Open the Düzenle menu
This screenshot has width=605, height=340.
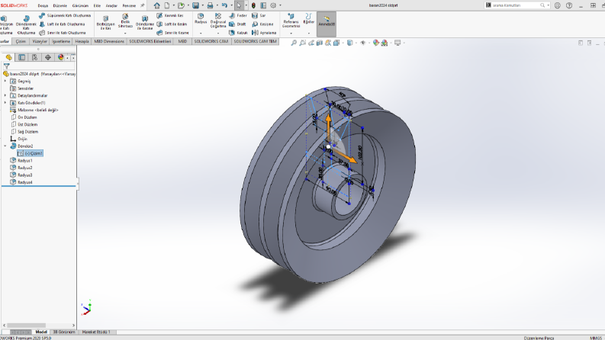click(60, 6)
